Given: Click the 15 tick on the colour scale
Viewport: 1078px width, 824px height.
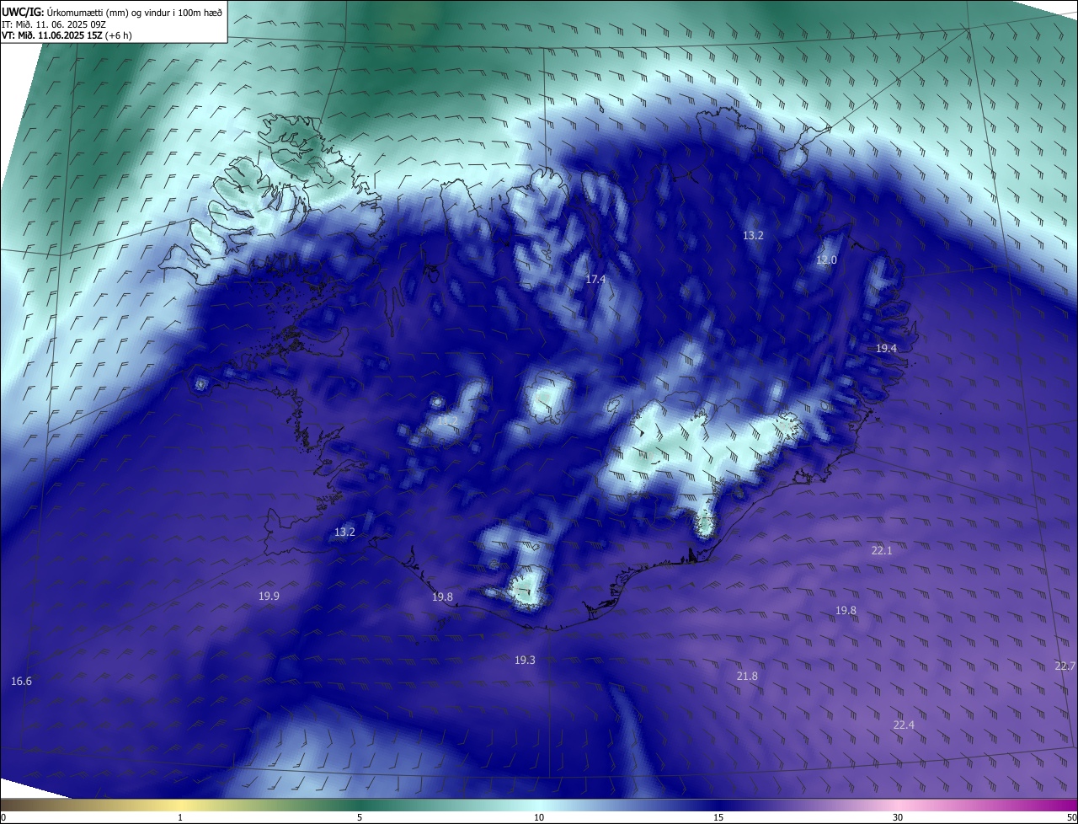Looking at the screenshot, I should pos(718,817).
